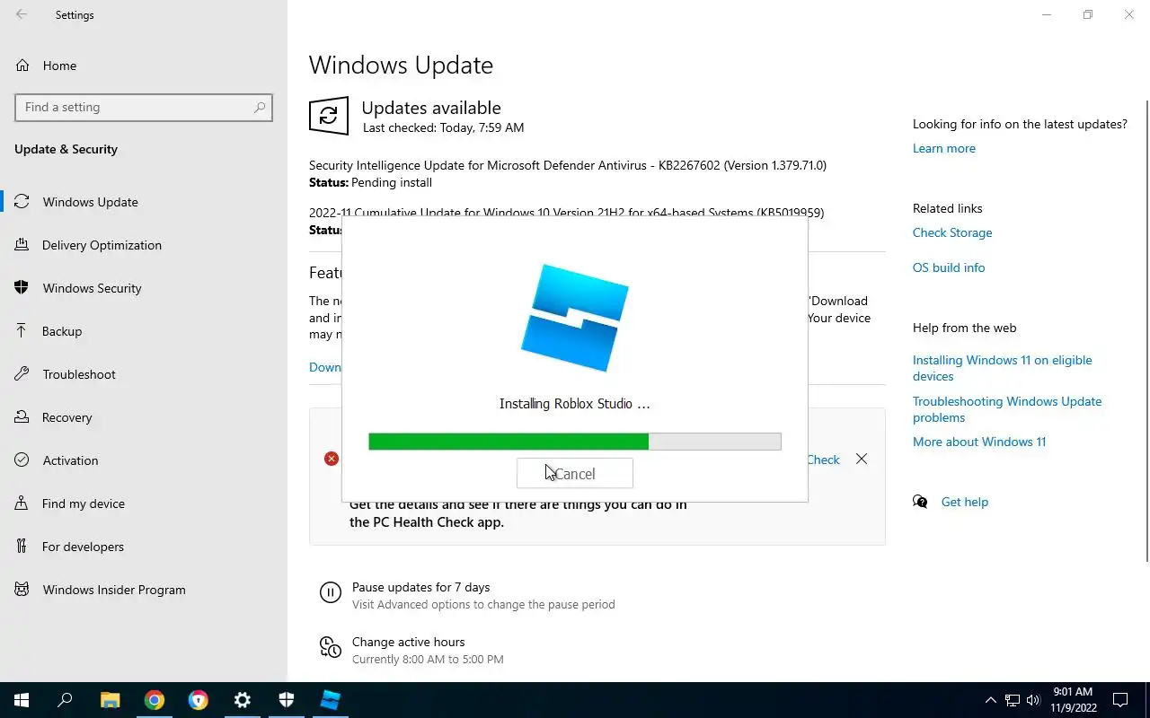
Task: Click the Troubleshoot wrench icon
Action: pos(22,374)
